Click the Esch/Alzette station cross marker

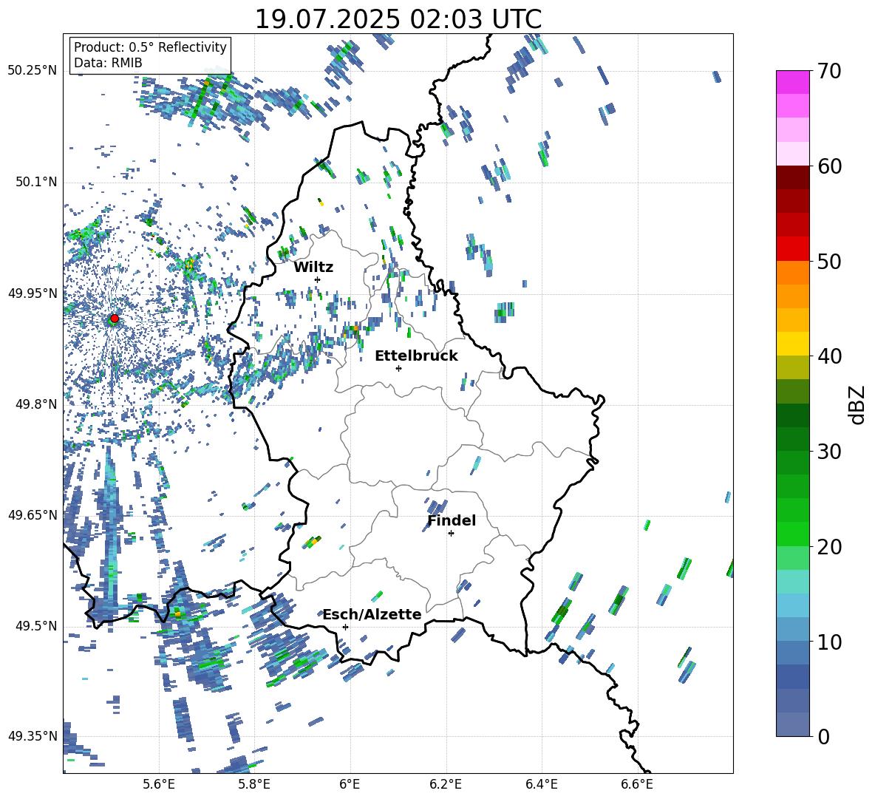[345, 627]
